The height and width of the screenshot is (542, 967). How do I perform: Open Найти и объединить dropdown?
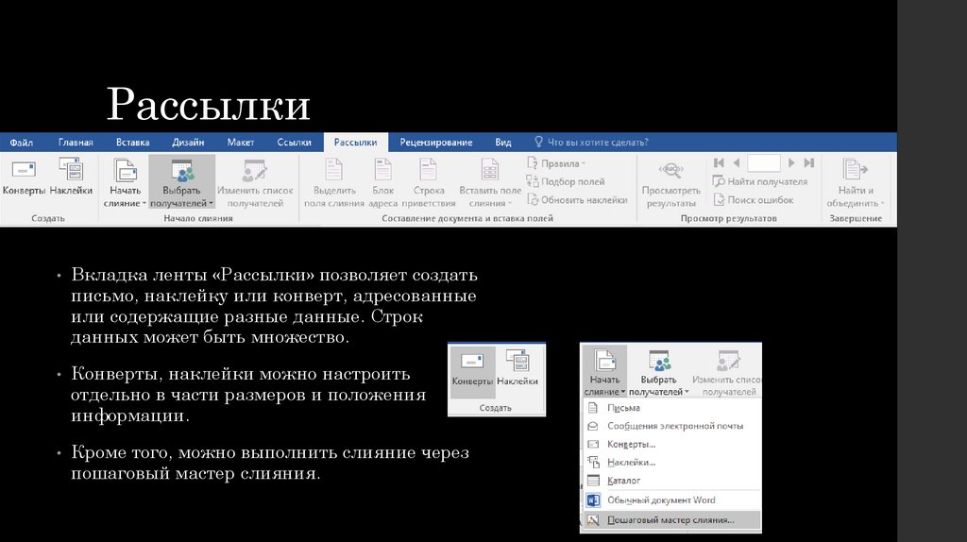[856, 182]
